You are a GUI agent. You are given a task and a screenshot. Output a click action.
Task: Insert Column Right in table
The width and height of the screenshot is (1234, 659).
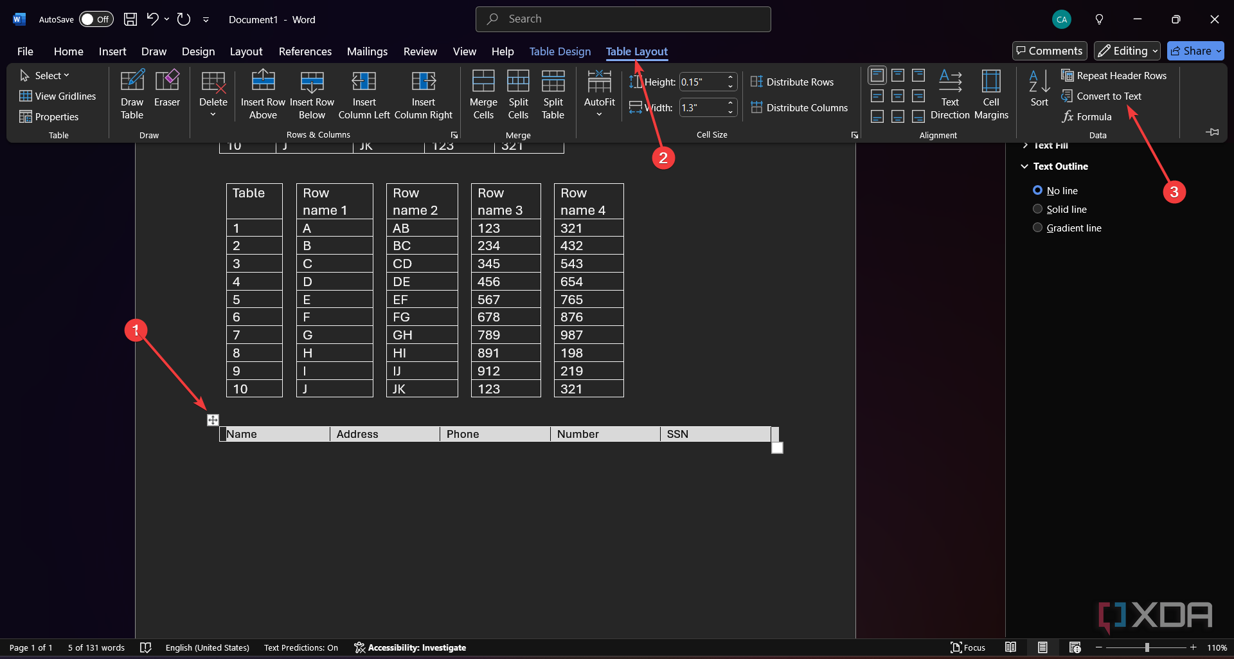424,95
